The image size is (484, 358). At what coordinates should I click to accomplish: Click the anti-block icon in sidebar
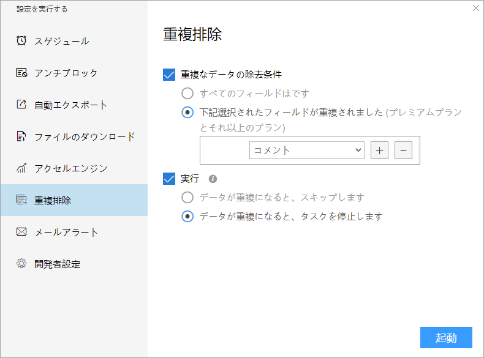click(x=21, y=73)
